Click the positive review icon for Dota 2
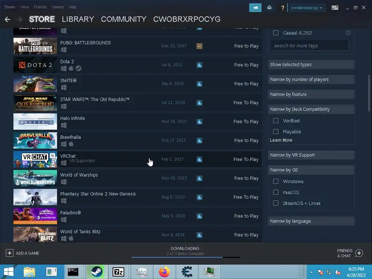This screenshot has width=372, height=279. click(x=199, y=65)
